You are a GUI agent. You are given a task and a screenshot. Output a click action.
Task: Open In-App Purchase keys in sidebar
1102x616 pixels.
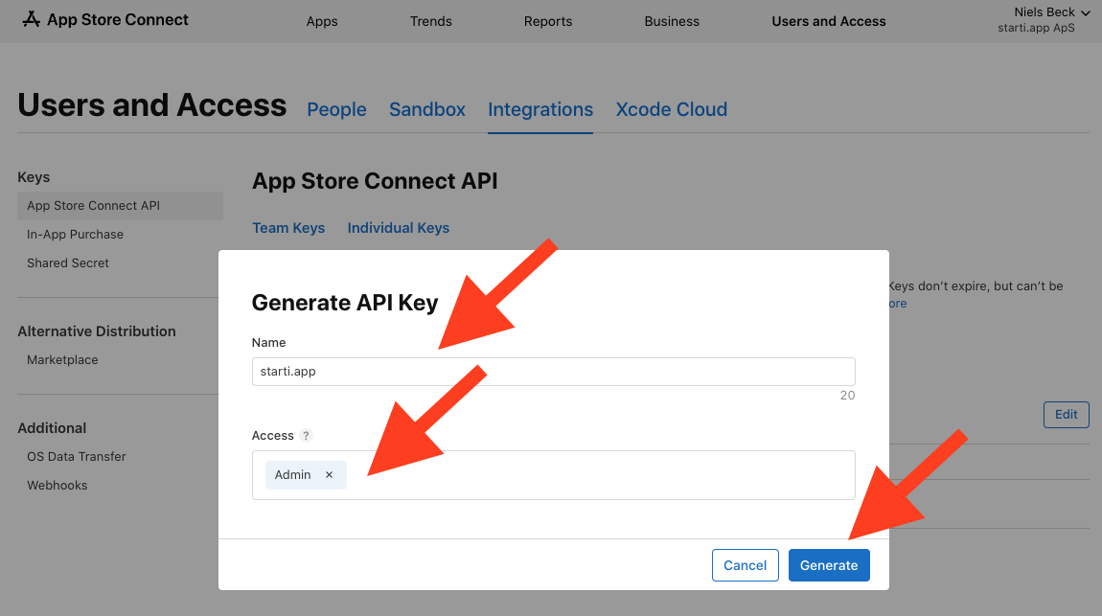click(75, 235)
